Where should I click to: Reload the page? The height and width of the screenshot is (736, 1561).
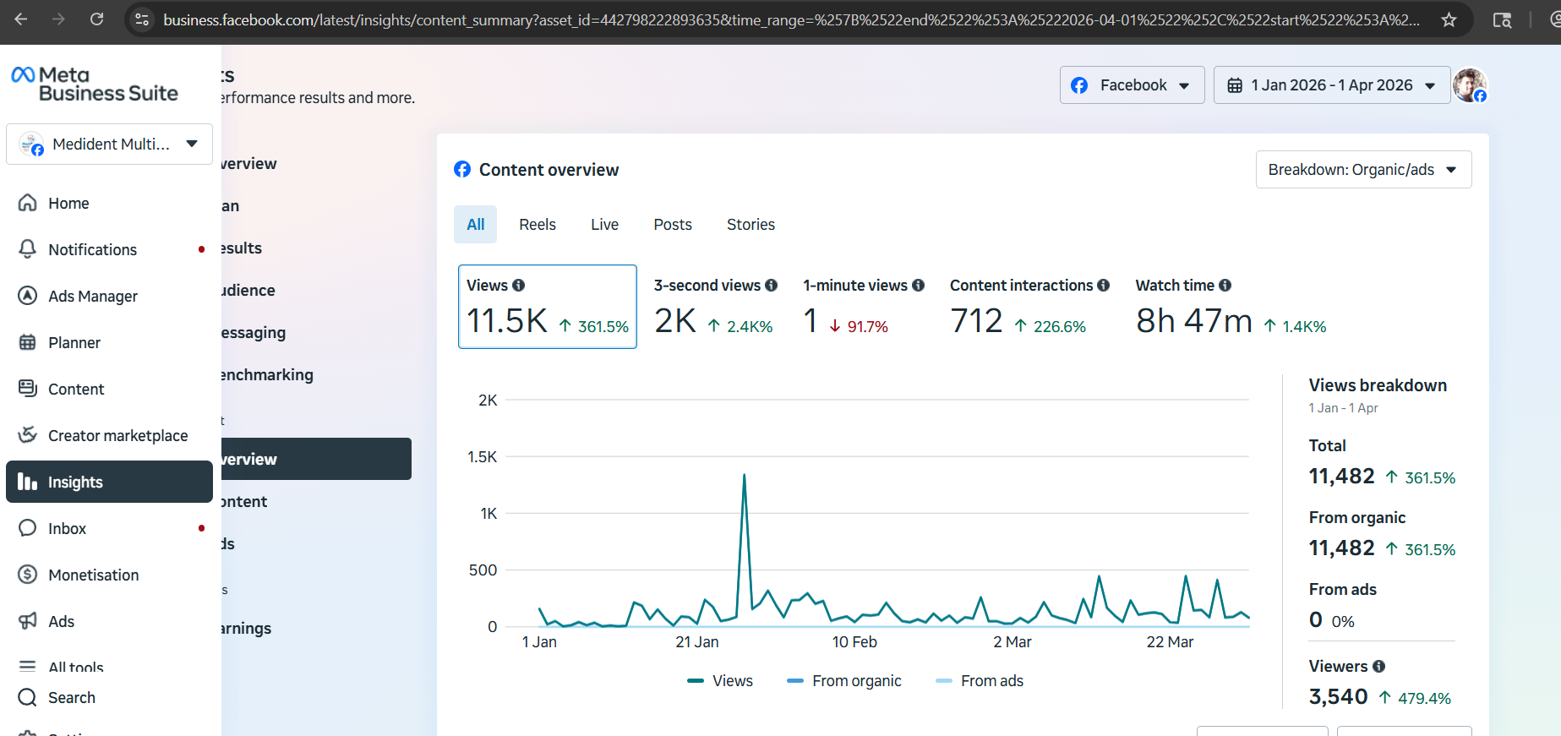click(96, 19)
